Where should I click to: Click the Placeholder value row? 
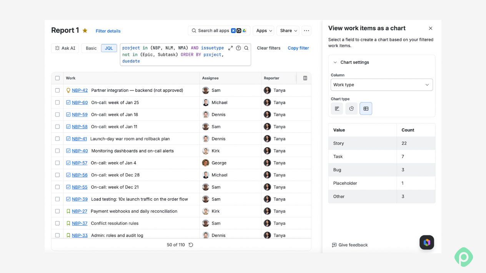382,183
